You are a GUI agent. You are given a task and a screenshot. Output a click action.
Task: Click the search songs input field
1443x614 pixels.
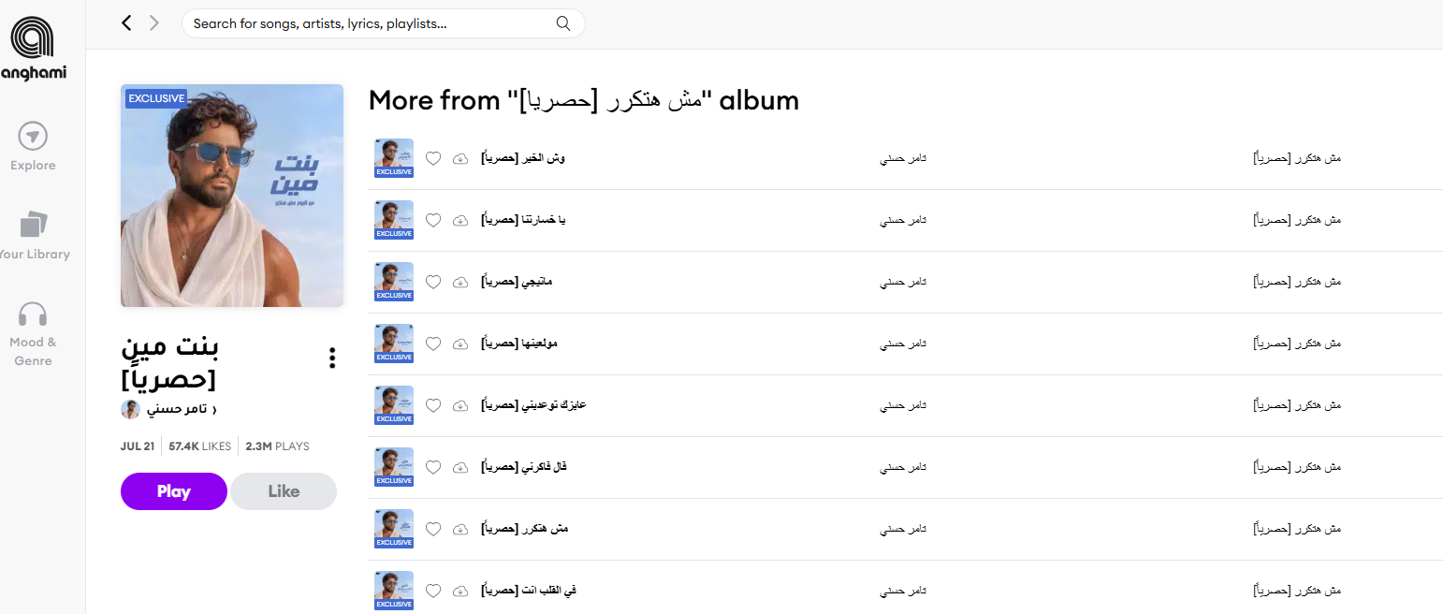(372, 23)
